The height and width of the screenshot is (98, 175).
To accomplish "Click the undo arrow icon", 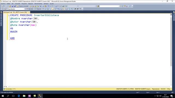I will pyautogui.click(x=49, y=6).
